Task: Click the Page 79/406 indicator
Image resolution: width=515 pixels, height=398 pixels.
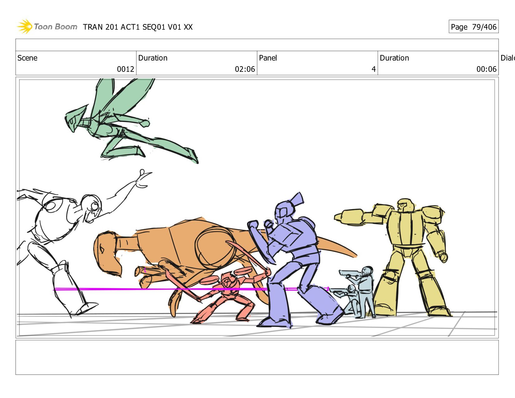Action: [473, 27]
